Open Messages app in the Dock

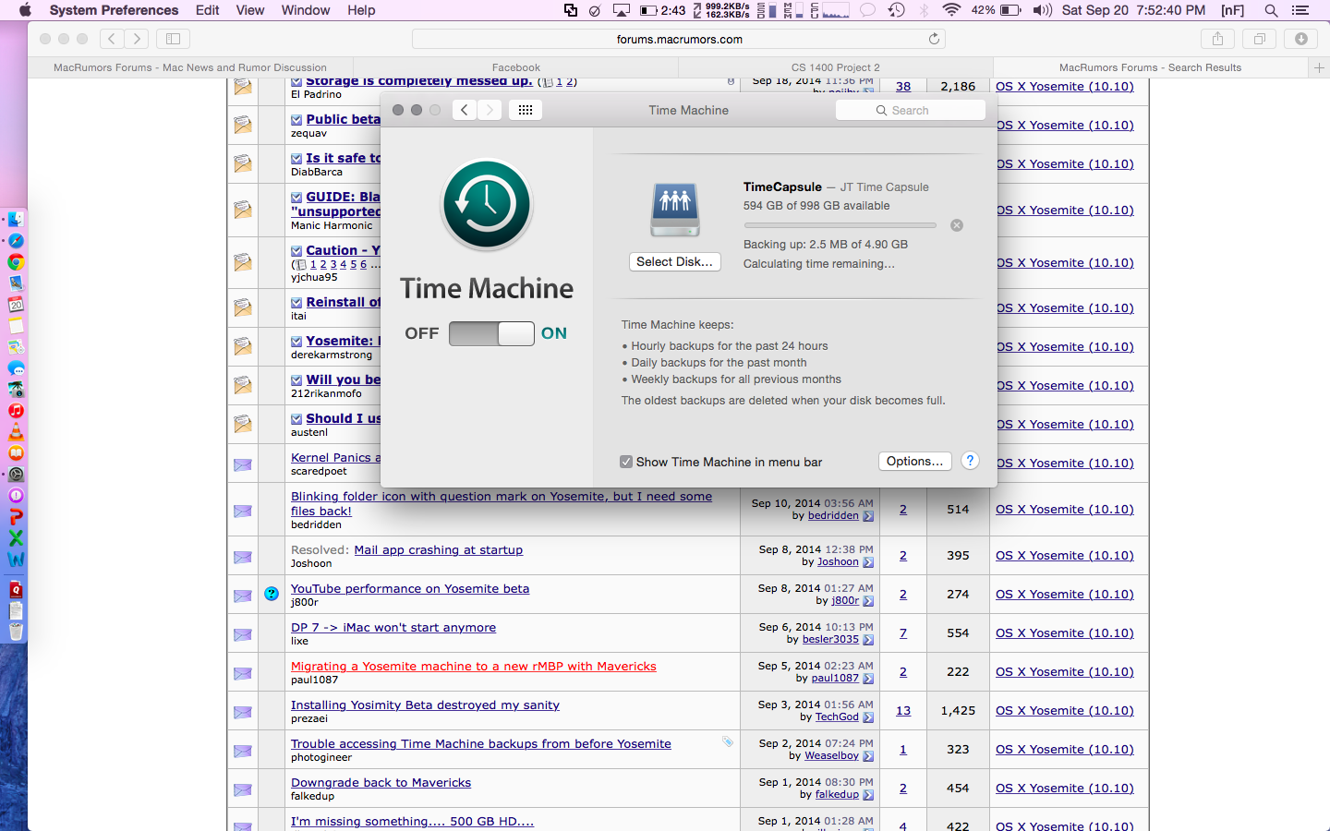(16, 368)
